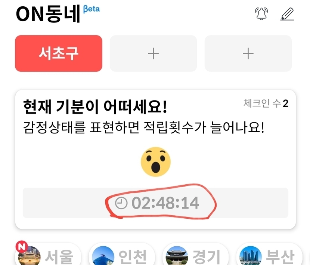Screen dimensions: 310x265
Task: Open the 경기 region chip
Action: [195, 255]
